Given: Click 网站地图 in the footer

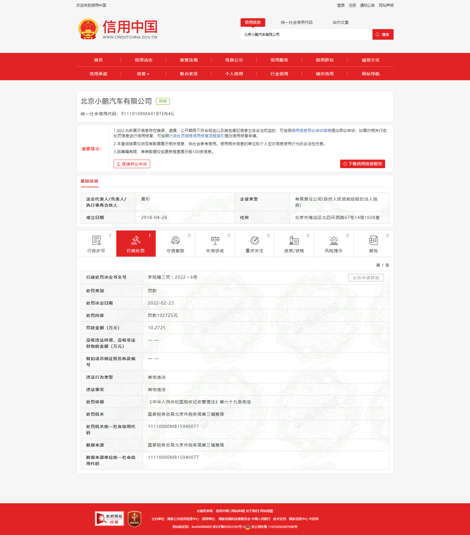Looking at the screenshot, I should 267,511.
